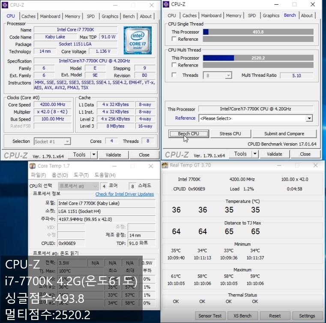Toggle the Threads checkbox in Bench window
The height and width of the screenshot is (323, 326).
[174, 75]
